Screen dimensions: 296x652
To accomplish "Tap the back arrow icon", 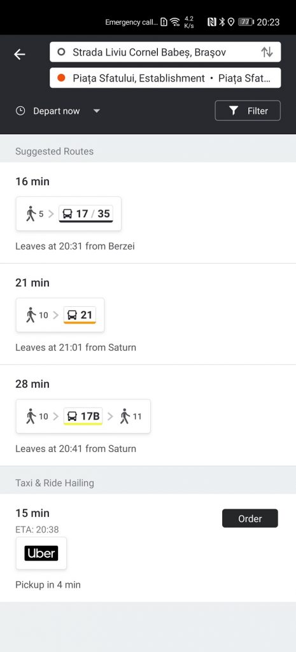I will [x=20, y=54].
